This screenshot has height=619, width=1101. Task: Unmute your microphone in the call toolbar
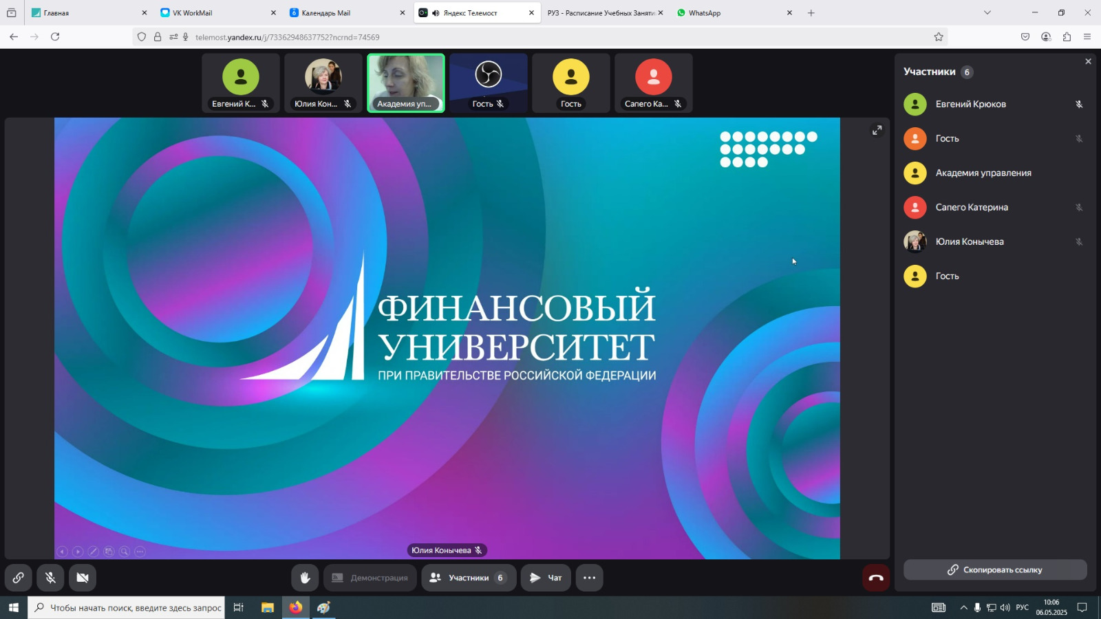click(x=50, y=578)
